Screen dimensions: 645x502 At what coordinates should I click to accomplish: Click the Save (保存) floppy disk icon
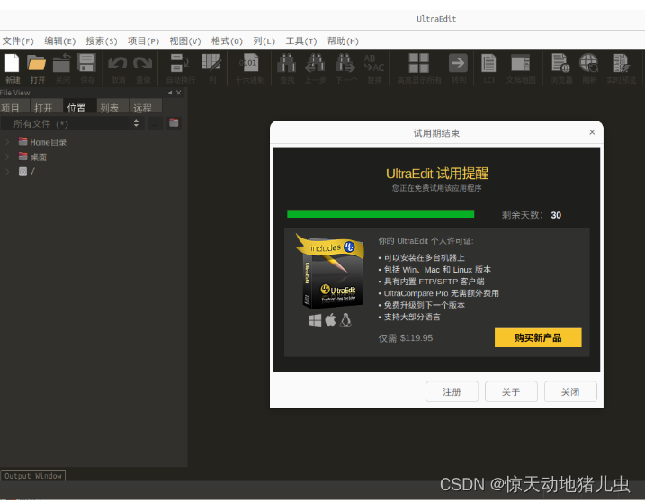[x=86, y=64]
